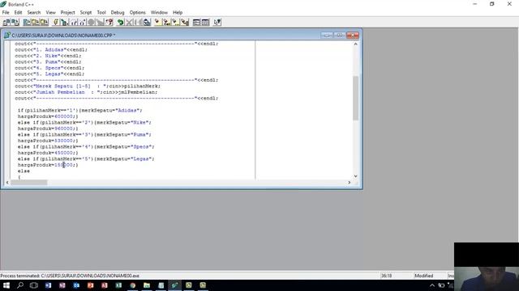Click the merkSepatu="Adidas" if statement line
The image size is (519, 291).
tap(79, 111)
